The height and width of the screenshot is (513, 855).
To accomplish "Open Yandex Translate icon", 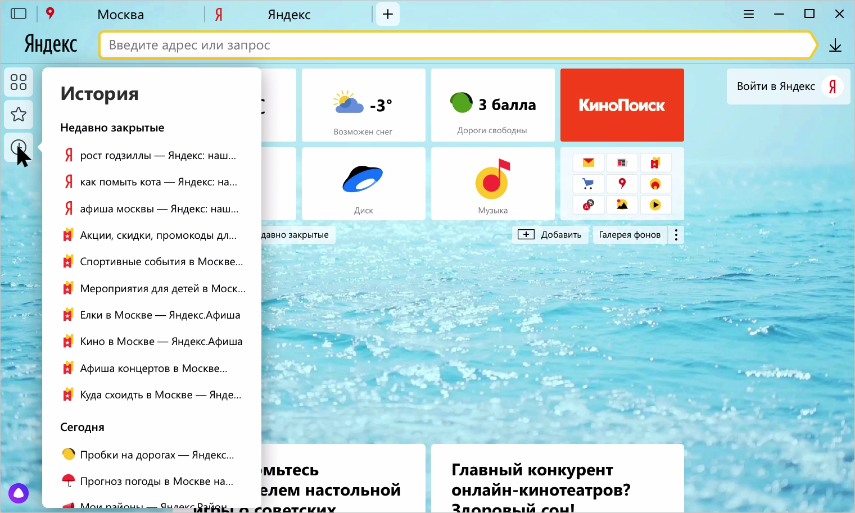I will 589,205.
